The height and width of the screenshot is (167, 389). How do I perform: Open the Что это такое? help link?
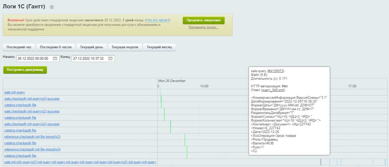[157, 20]
